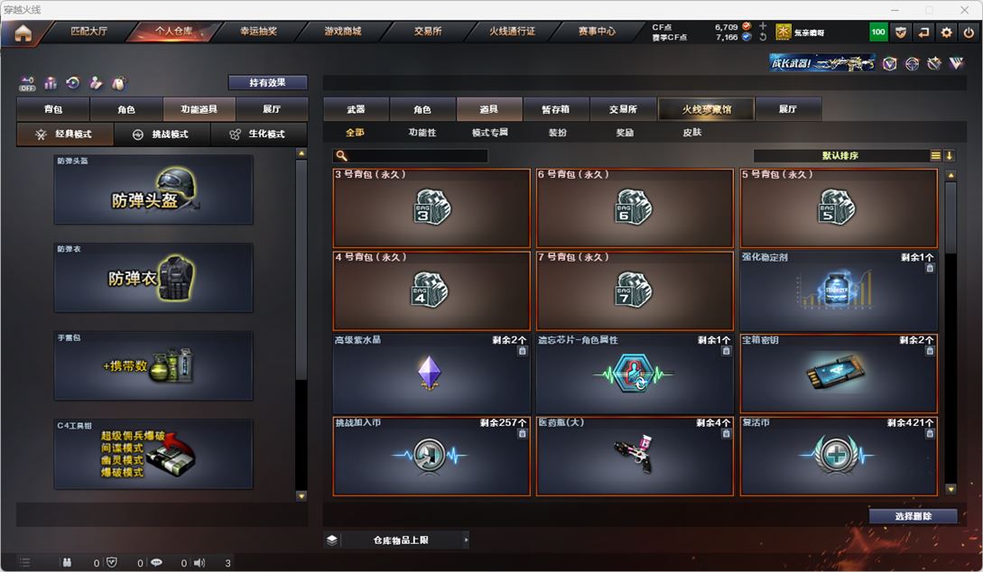983x572 pixels.
Task: Click the 持有效果 button
Action: [268, 83]
